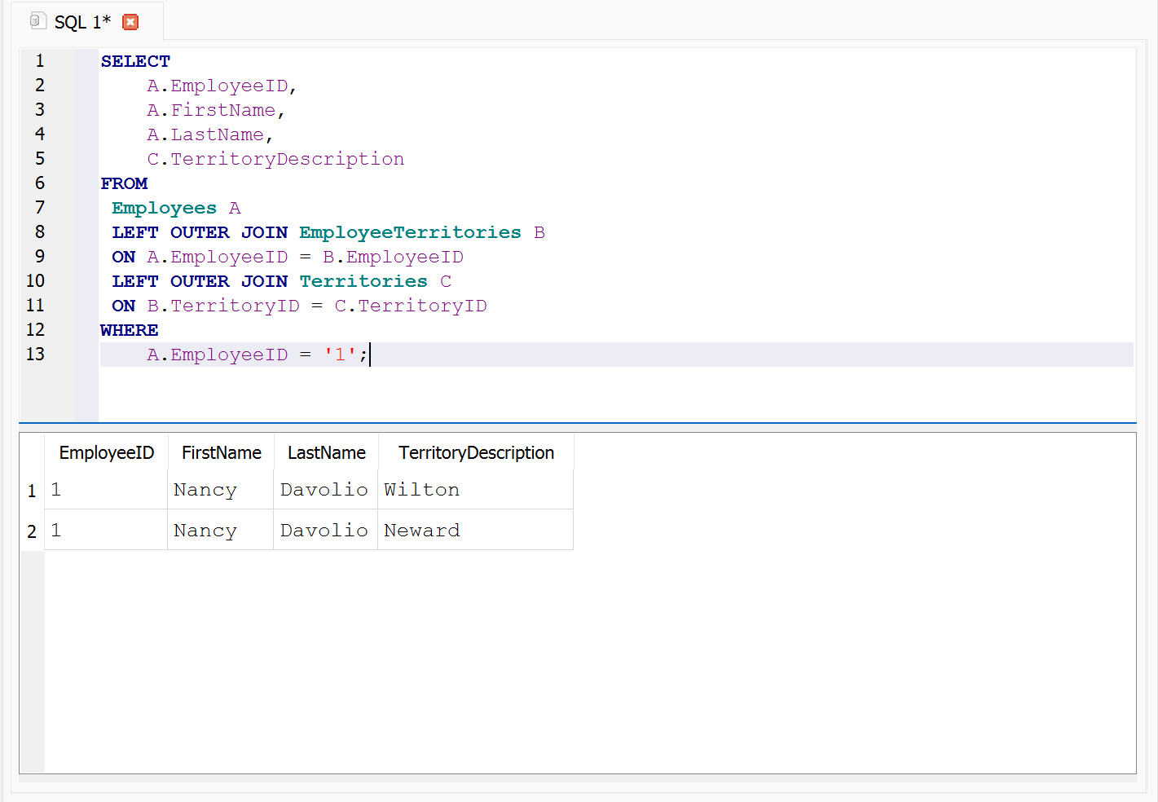1158x802 pixels.
Task: Close the SQL 1* tab with red X
Action: coord(130,22)
